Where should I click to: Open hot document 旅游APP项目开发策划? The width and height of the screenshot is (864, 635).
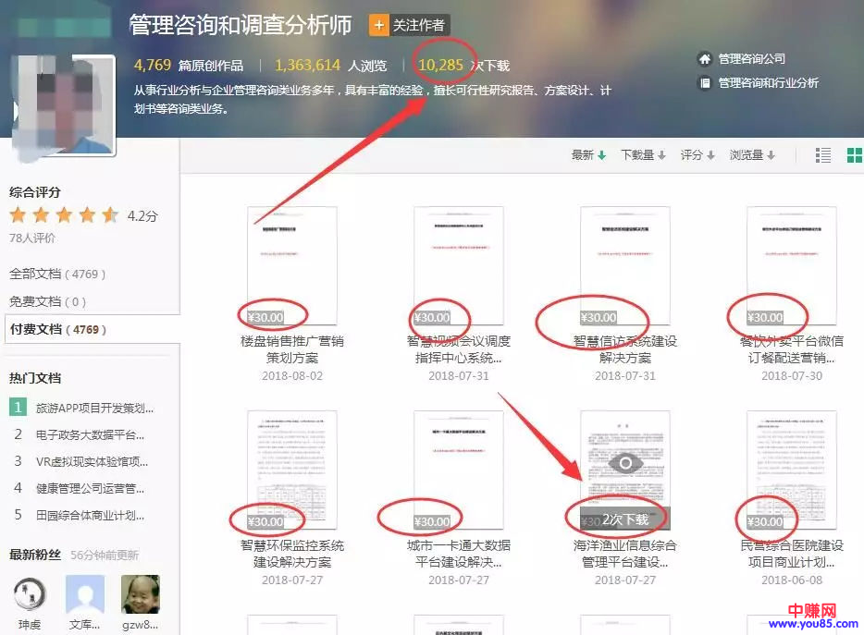click(x=94, y=408)
